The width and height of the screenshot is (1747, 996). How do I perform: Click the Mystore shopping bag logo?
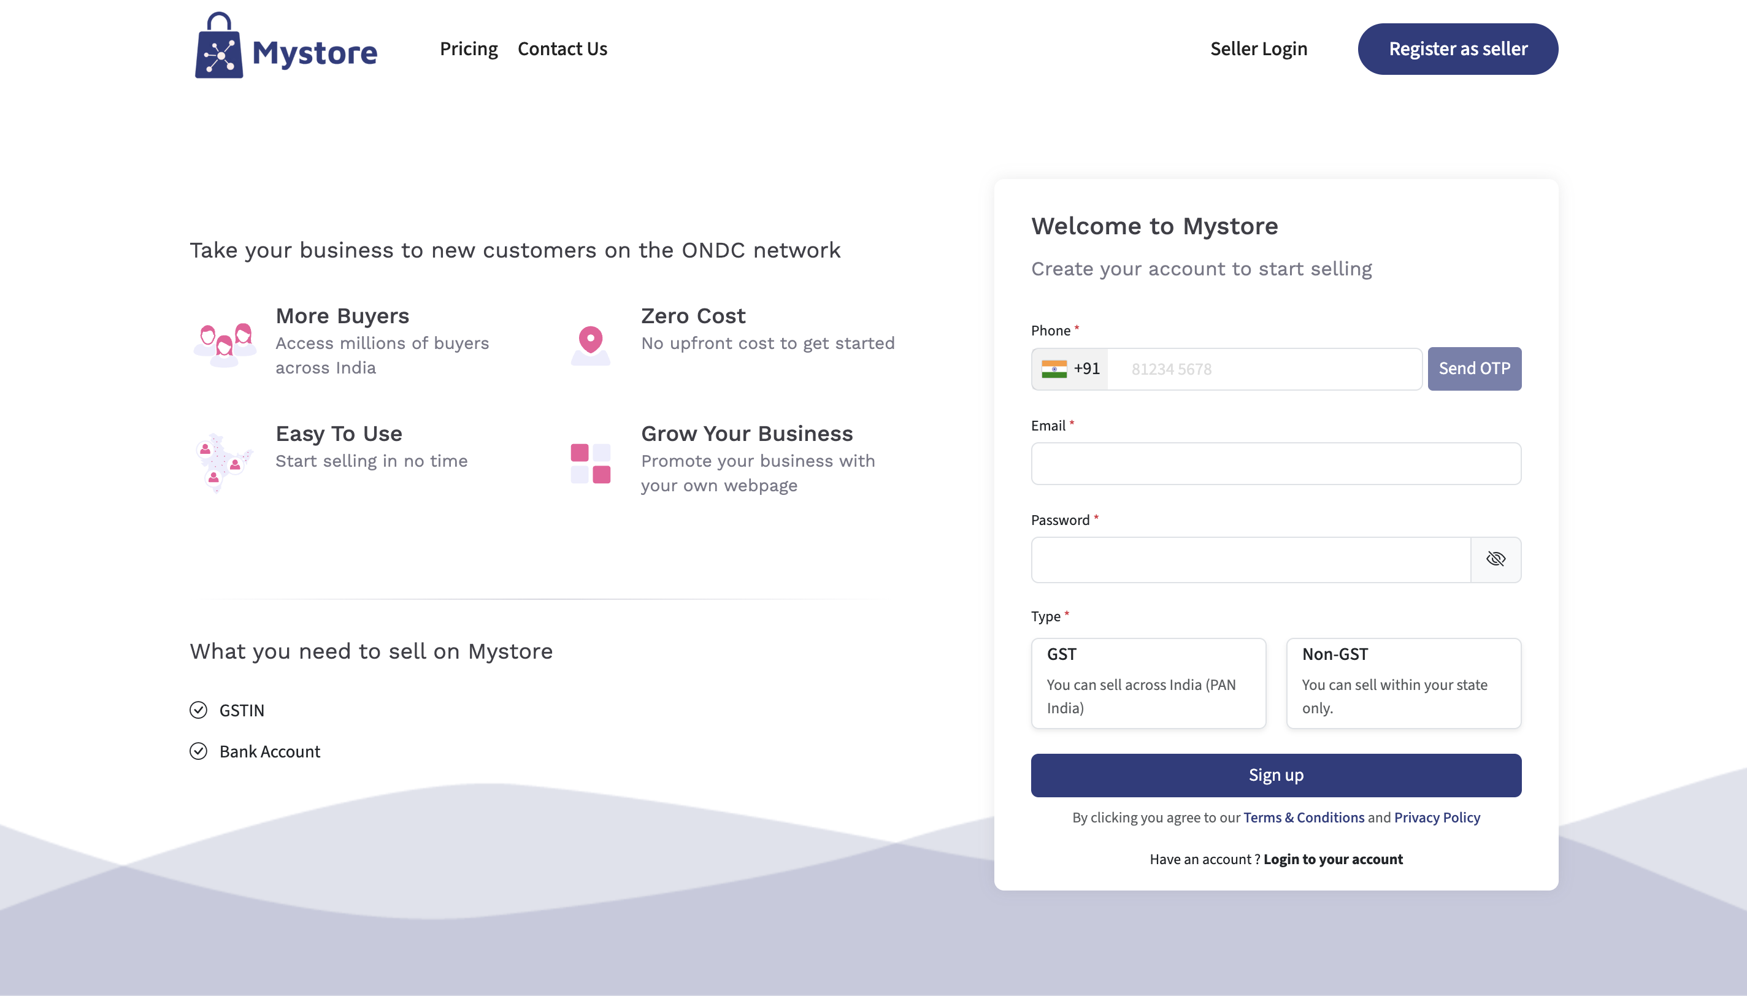pos(219,46)
